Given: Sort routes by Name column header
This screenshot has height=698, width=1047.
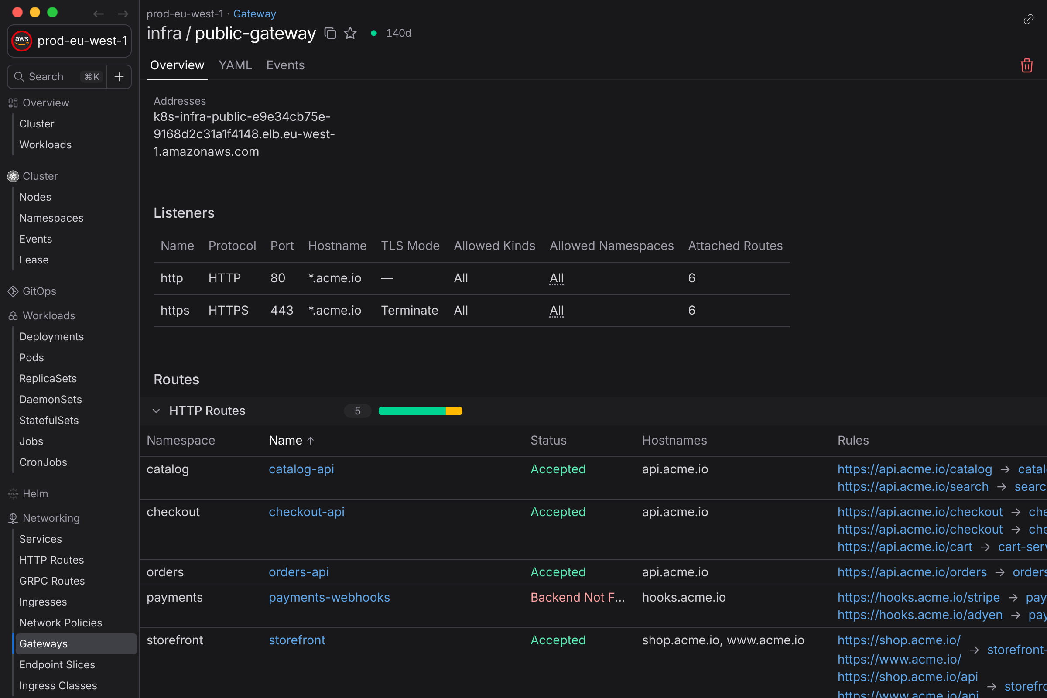Looking at the screenshot, I should pyautogui.click(x=291, y=440).
